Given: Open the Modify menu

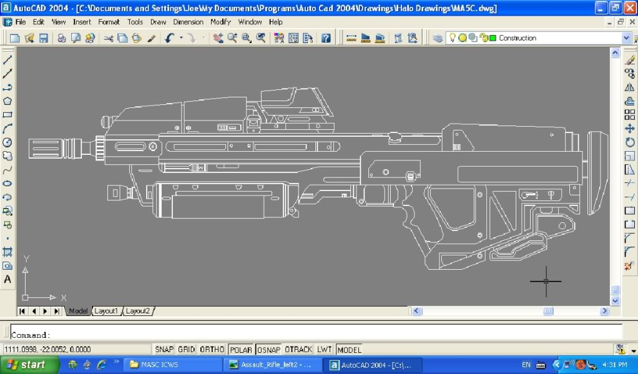Looking at the screenshot, I should 220,22.
